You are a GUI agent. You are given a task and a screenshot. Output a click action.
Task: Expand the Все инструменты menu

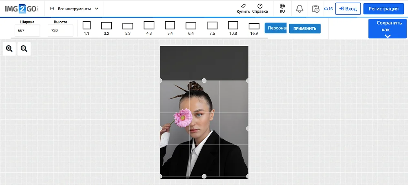coord(74,9)
